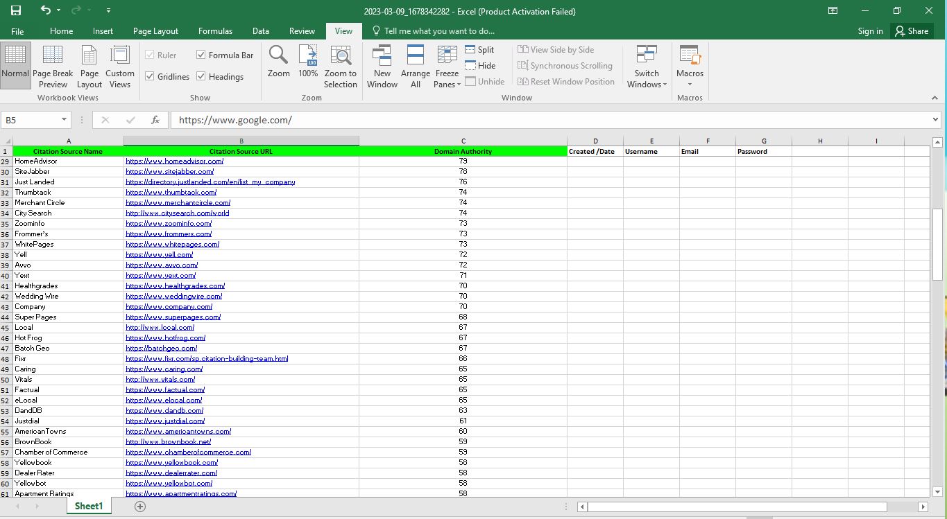The width and height of the screenshot is (947, 519).
Task: Select the Domain Authority header cell
Action: (463, 151)
